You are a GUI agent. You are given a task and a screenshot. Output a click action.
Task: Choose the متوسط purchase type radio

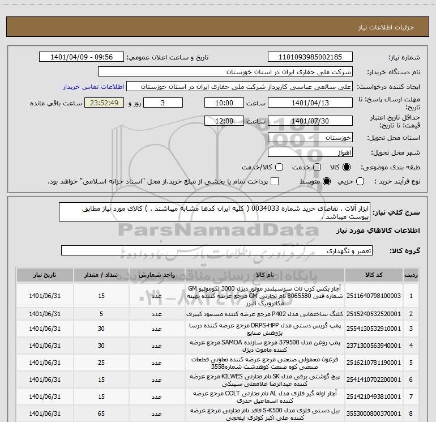pyautogui.click(x=327, y=182)
